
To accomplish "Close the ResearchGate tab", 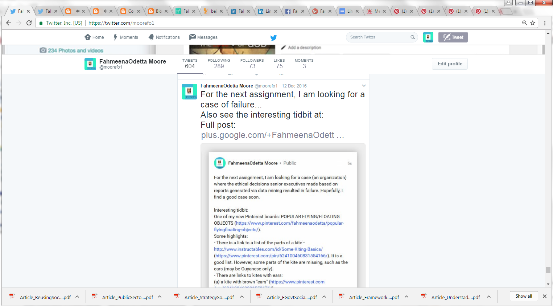I will point(194,11).
